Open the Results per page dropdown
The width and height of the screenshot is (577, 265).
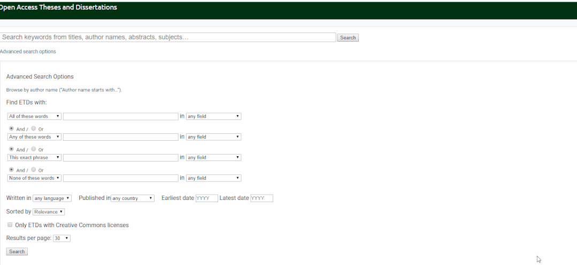61,238
